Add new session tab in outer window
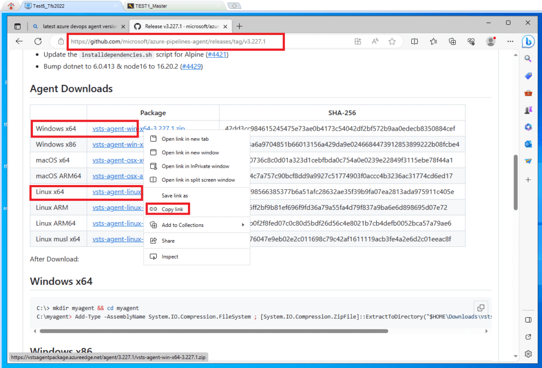 (234, 6)
